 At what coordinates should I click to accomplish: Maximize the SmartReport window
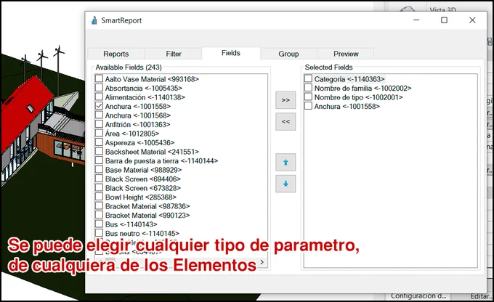pyautogui.click(x=444, y=20)
